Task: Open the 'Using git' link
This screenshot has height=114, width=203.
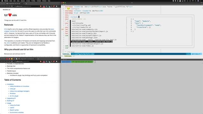Action: [x=13, y=89]
